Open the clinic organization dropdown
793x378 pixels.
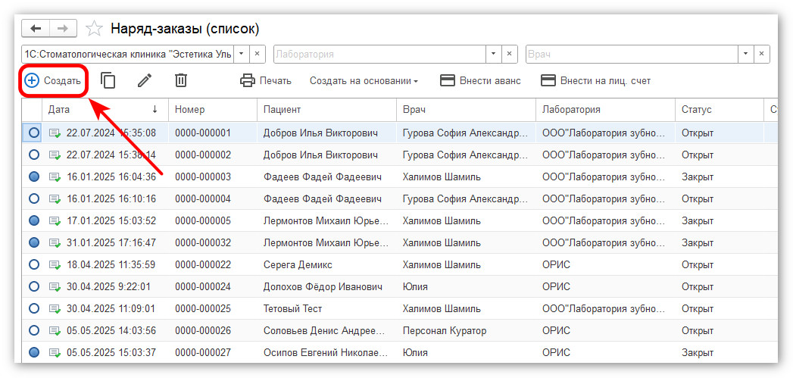(x=241, y=55)
